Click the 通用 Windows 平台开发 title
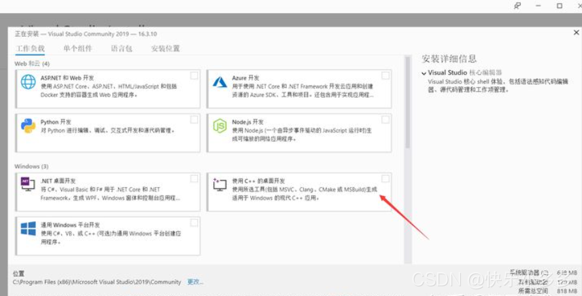The height and width of the screenshot is (296, 582). coord(70,225)
